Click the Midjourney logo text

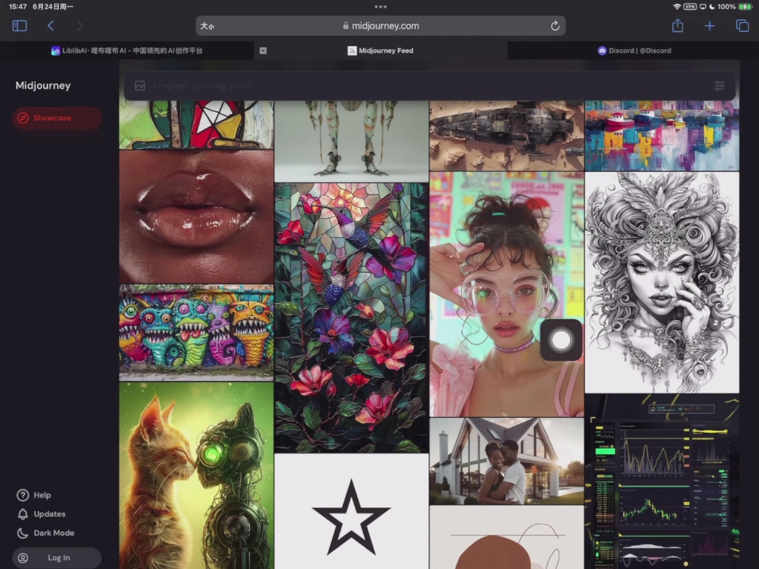(43, 86)
